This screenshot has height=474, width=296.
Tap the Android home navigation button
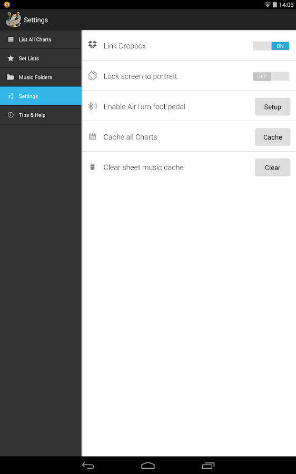(x=148, y=466)
